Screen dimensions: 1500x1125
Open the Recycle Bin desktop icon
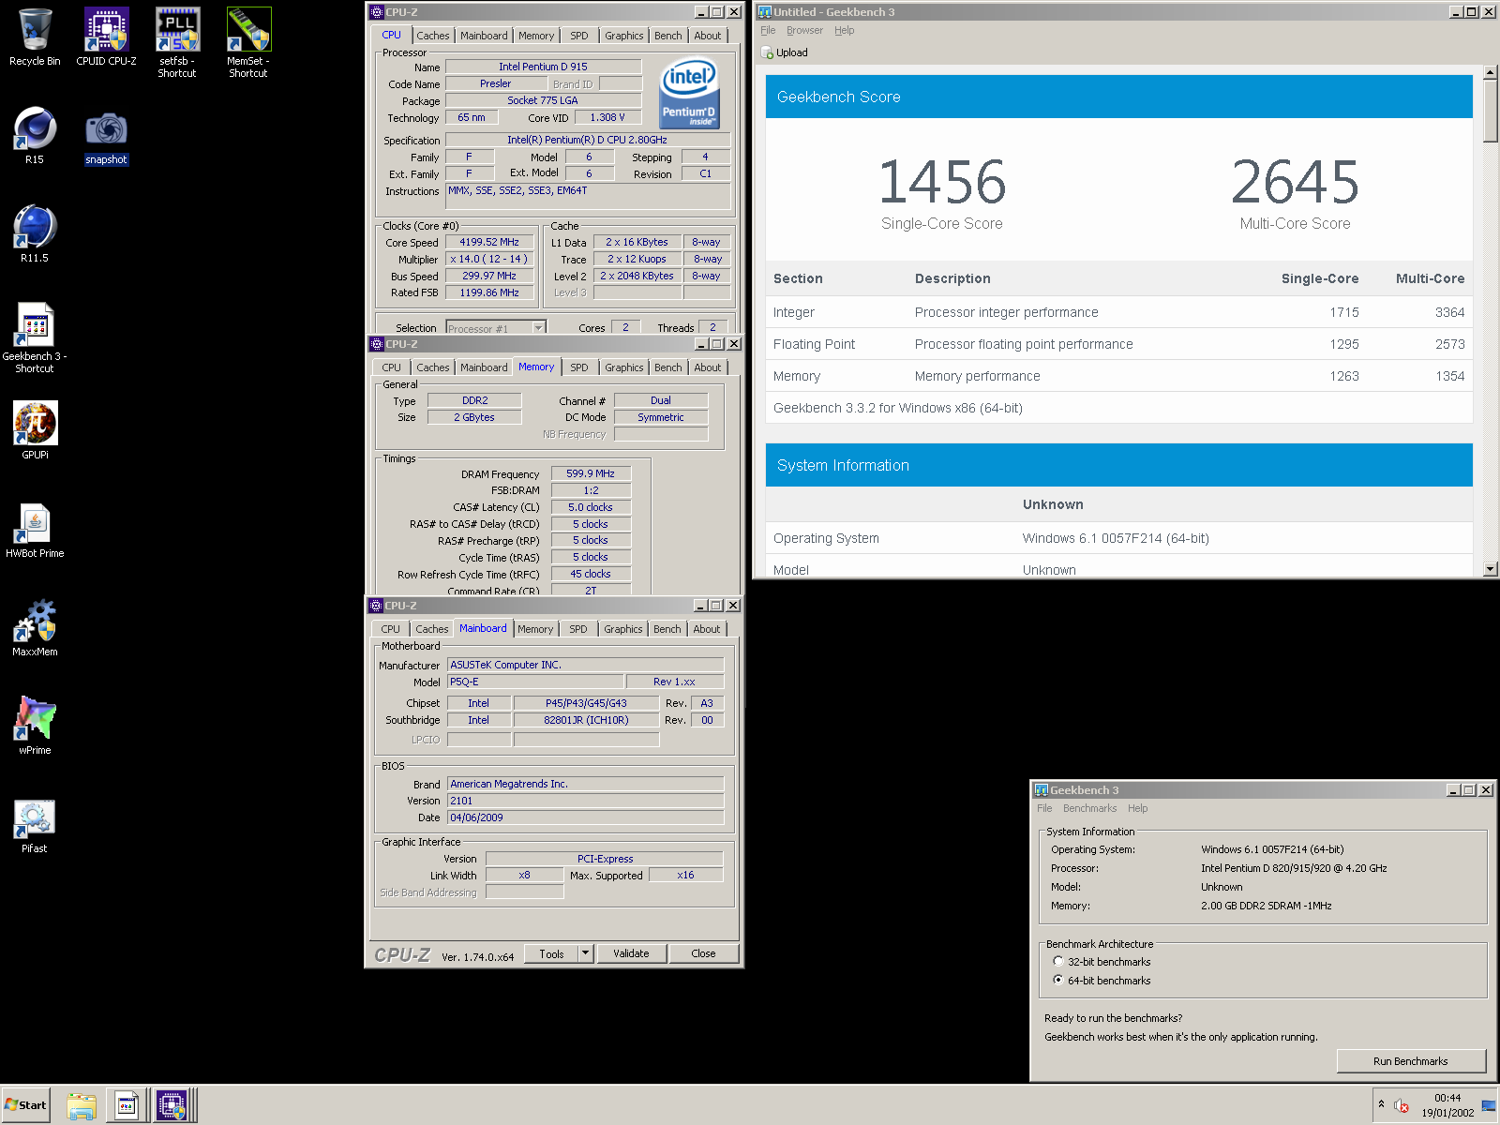pyautogui.click(x=35, y=37)
